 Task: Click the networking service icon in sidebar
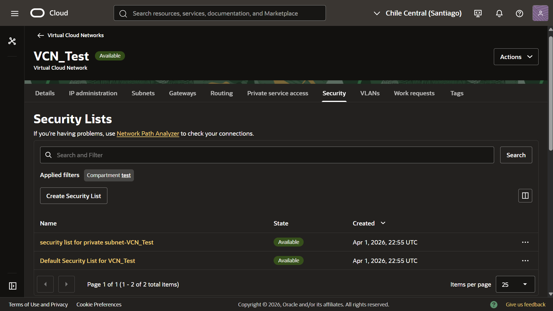12,41
